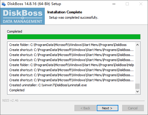Image resolution: width=148 pixels, height=115 pixels.
Task: Select the first 'Create folder' log line
Action: [x=68, y=45]
